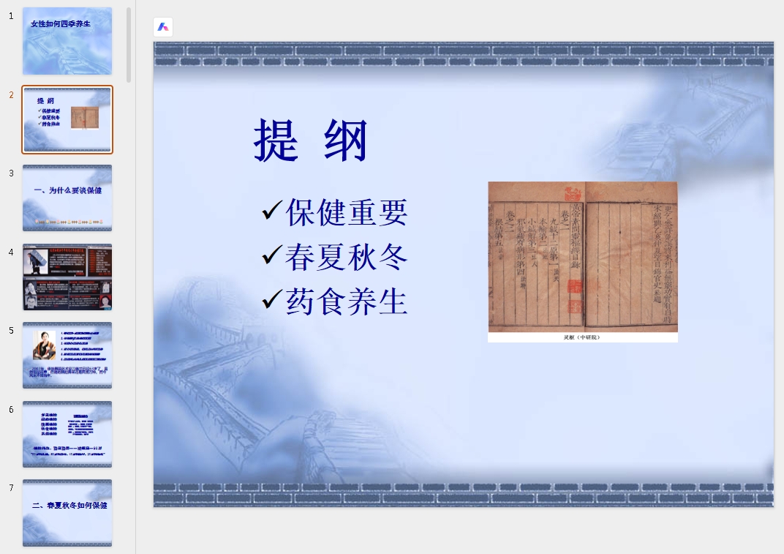Select slide 6 thumbnail with blue text lists
This screenshot has height=554, width=784.
click(x=67, y=434)
